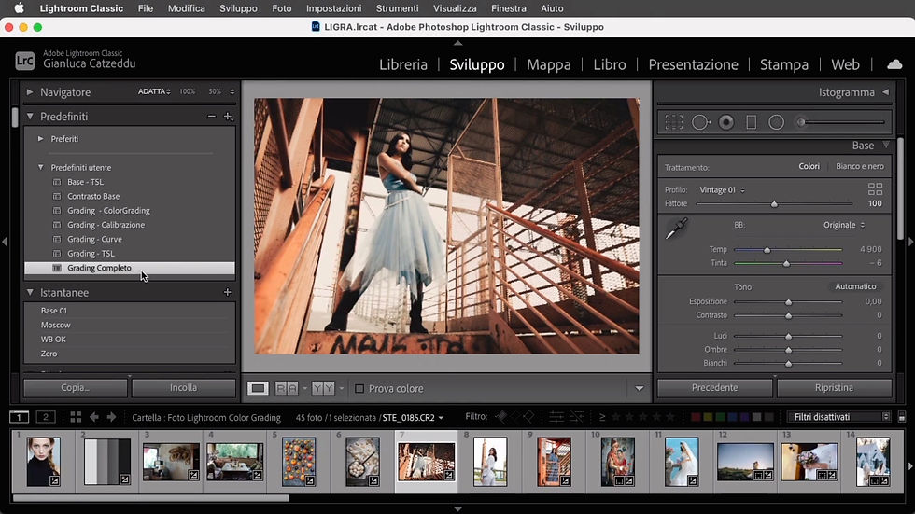Toggle the filter lock switch

tap(902, 417)
